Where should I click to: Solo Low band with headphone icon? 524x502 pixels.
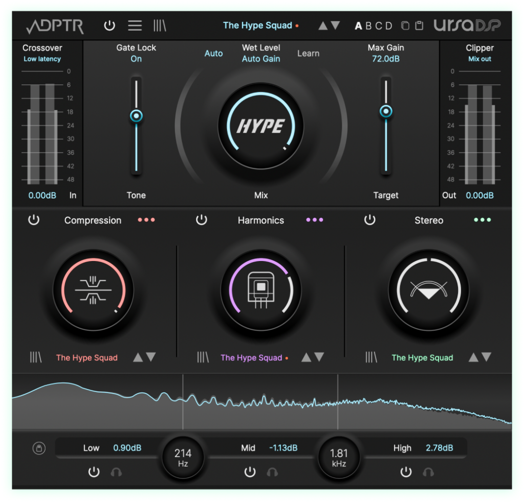coord(116,472)
